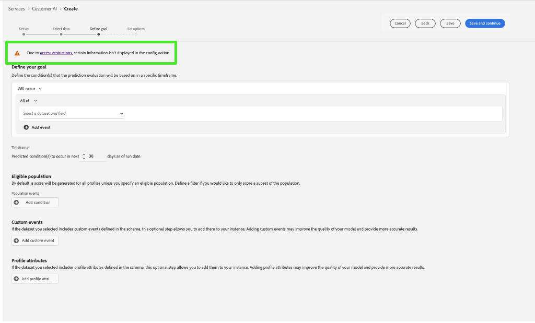Open the access restrictions link
535x323 pixels.
tap(56, 53)
